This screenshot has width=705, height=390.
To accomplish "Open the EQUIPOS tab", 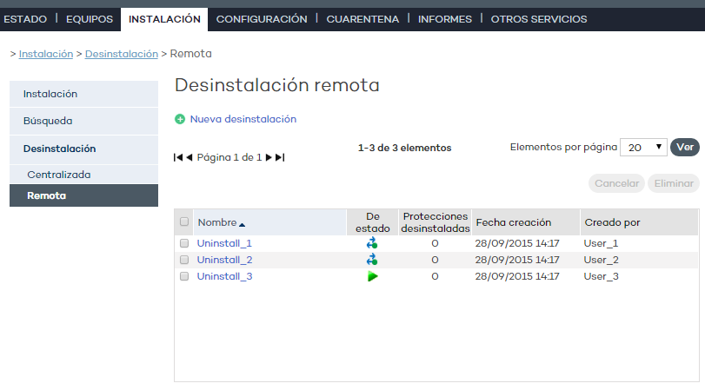I will (x=90, y=19).
